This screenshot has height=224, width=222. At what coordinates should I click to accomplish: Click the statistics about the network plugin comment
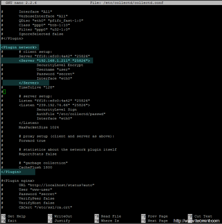click(68, 149)
